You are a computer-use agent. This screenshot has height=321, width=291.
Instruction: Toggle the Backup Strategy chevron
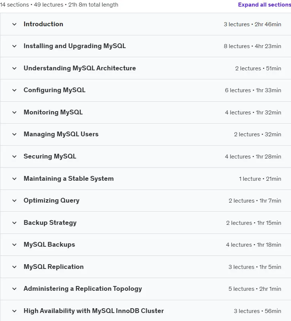(x=14, y=223)
